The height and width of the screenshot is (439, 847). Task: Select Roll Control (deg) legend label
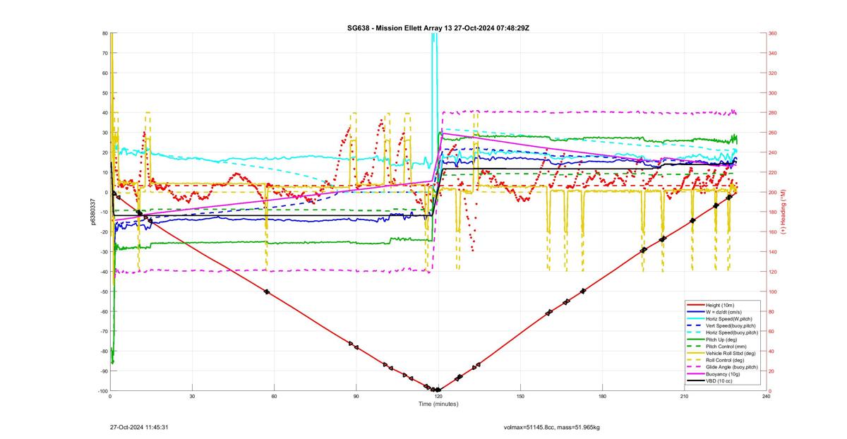[725, 360]
